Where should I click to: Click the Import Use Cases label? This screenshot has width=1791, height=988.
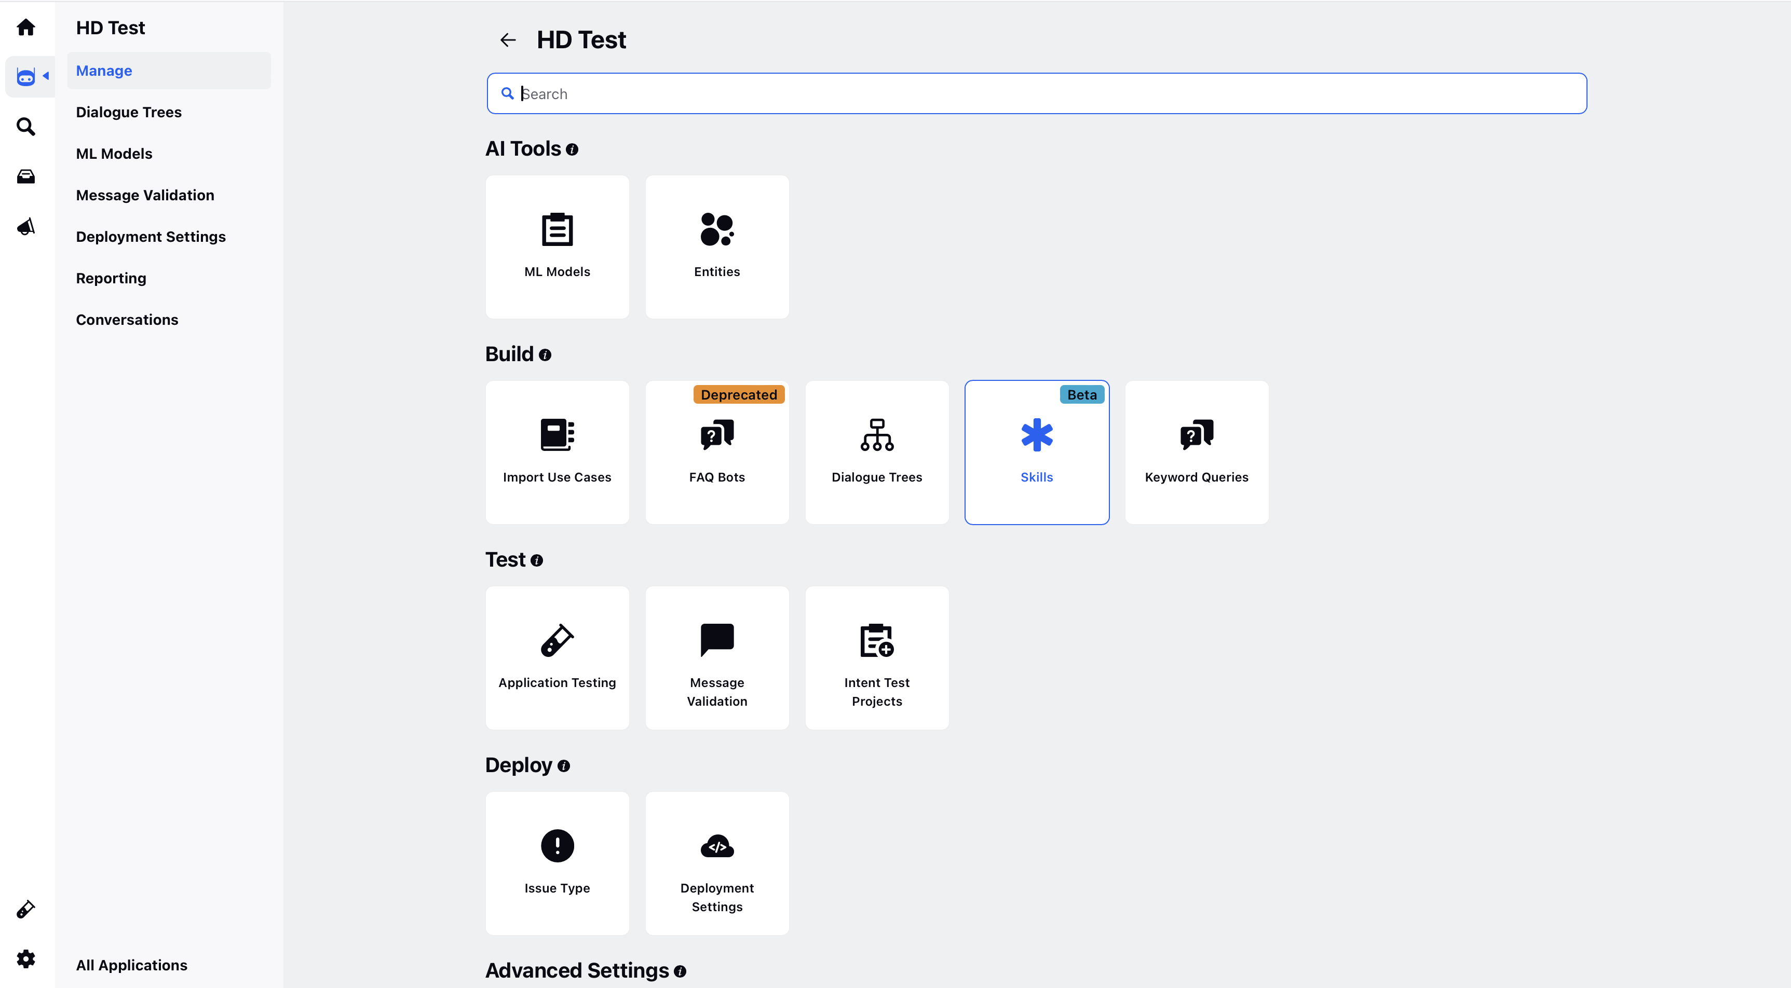557,477
